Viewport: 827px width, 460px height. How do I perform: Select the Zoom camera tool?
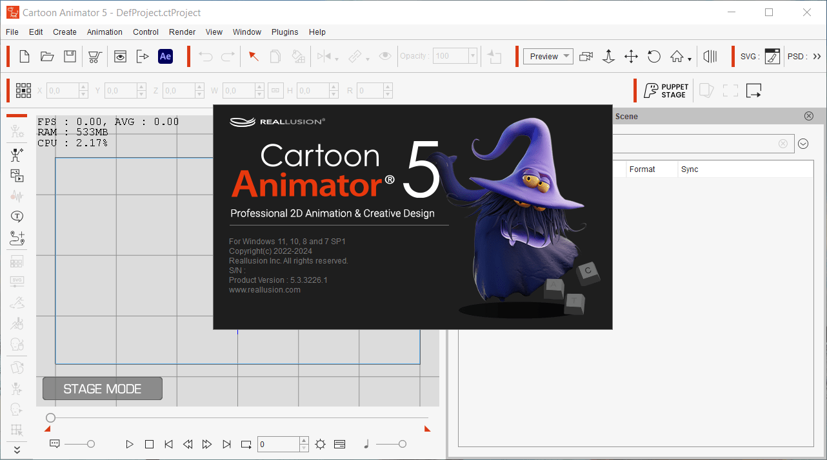(608, 57)
